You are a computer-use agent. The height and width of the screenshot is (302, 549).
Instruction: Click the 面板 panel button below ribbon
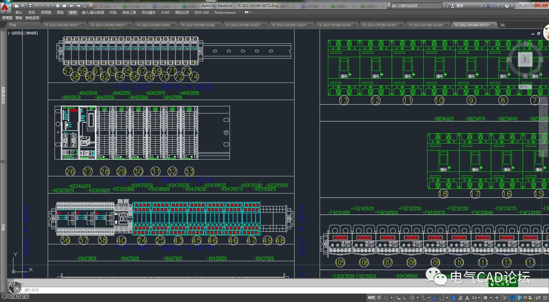click(19, 18)
